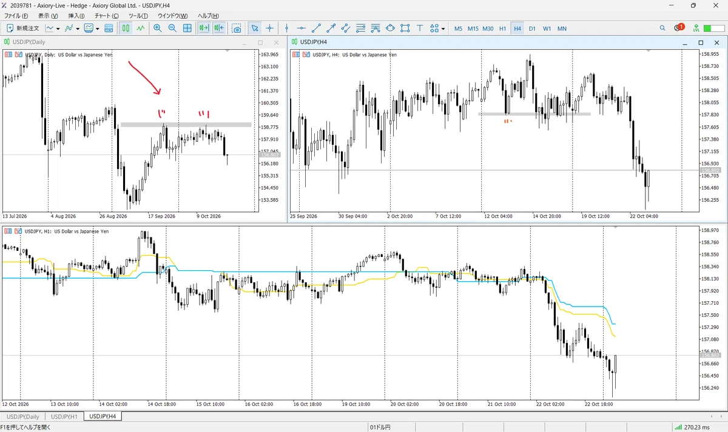
Task: Switch timeframe to D1
Action: tap(532, 28)
